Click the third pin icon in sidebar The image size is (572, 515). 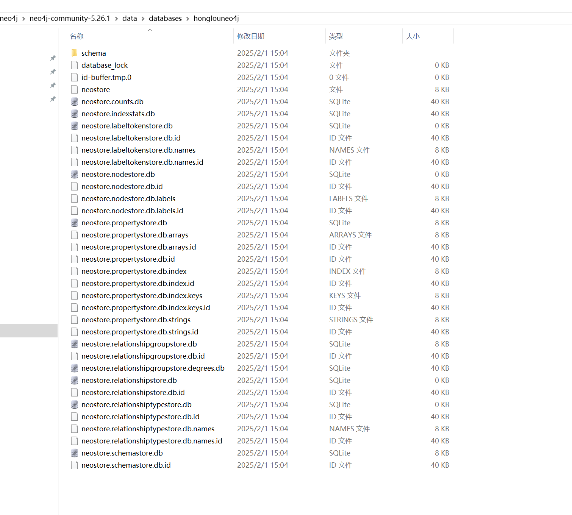53,85
